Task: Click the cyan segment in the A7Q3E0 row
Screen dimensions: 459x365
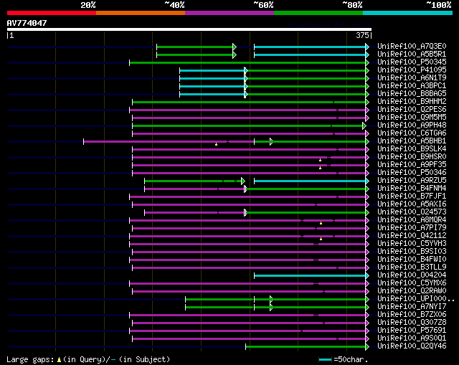Action: 310,47
